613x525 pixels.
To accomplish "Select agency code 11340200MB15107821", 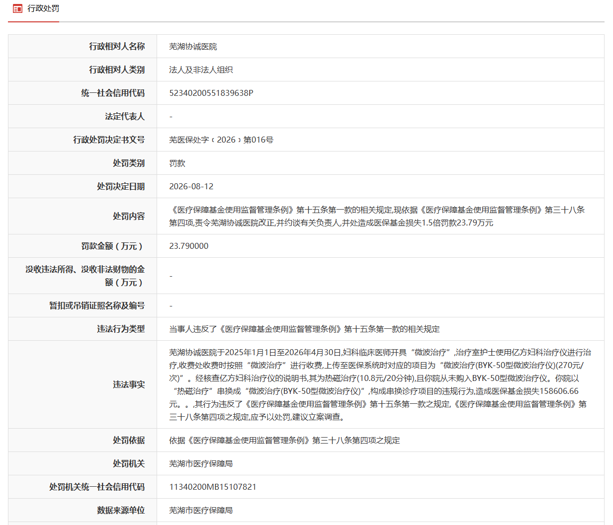I will click(x=213, y=487).
